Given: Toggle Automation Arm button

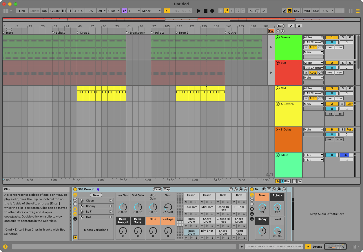Looking at the screenshot, I should [226, 11].
